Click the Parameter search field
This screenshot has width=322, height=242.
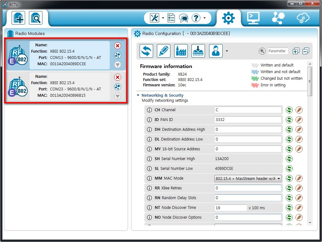click(277, 51)
